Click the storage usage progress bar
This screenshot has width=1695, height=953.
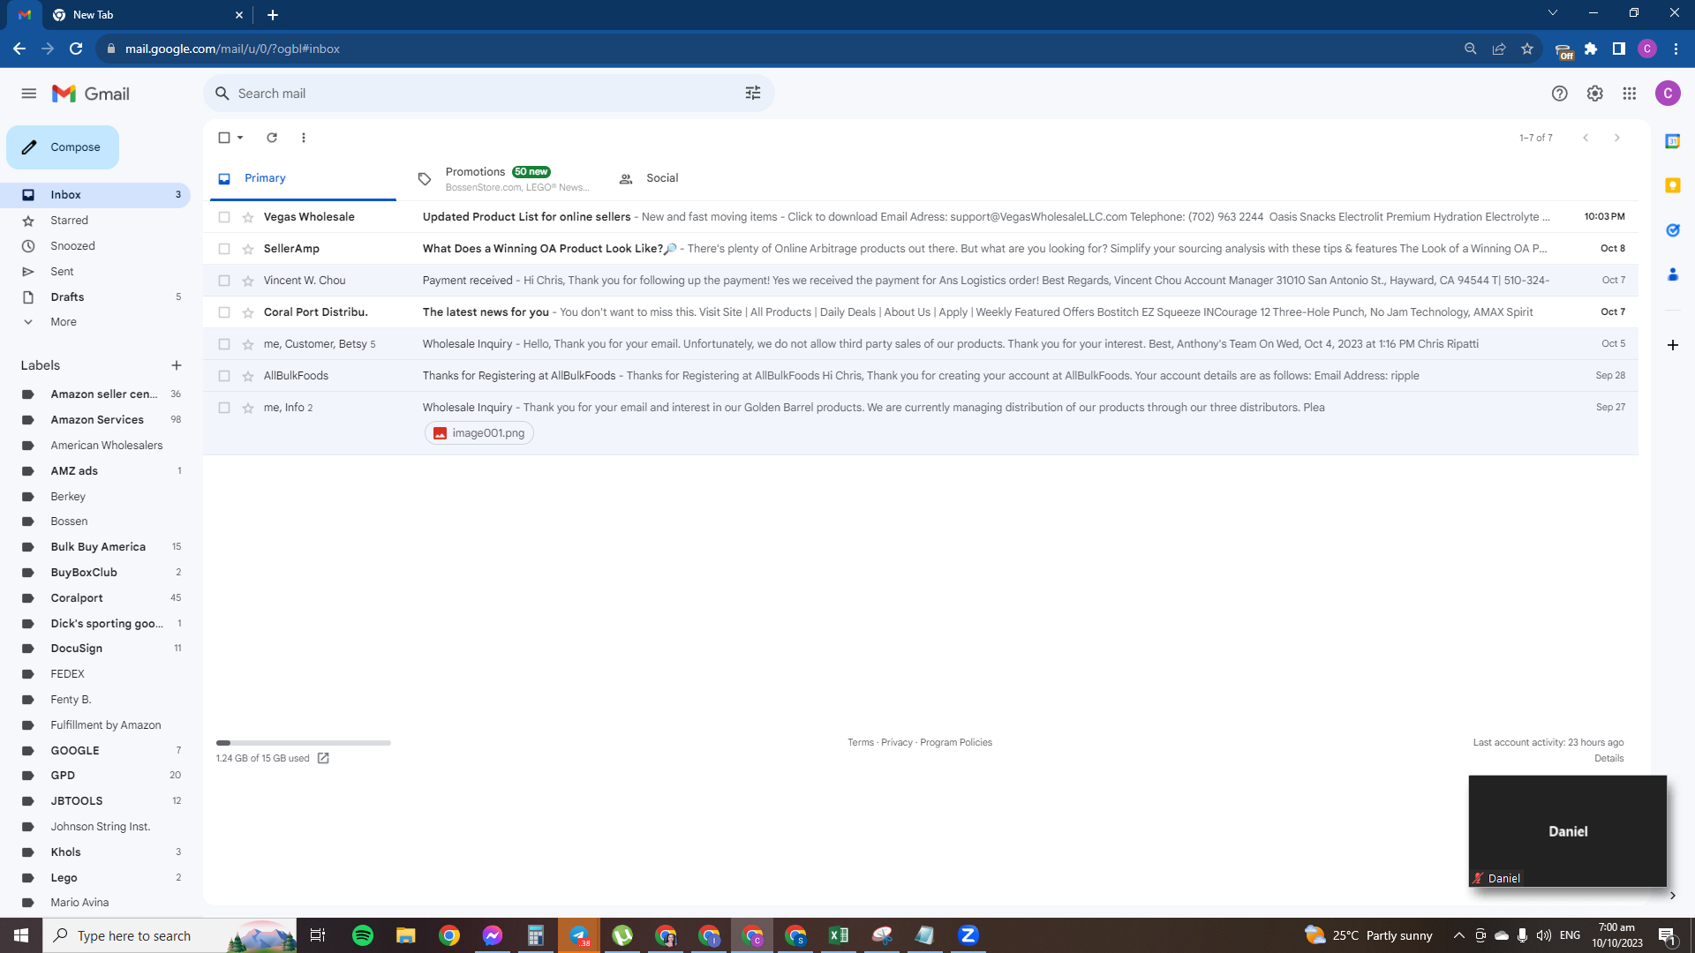[304, 743]
